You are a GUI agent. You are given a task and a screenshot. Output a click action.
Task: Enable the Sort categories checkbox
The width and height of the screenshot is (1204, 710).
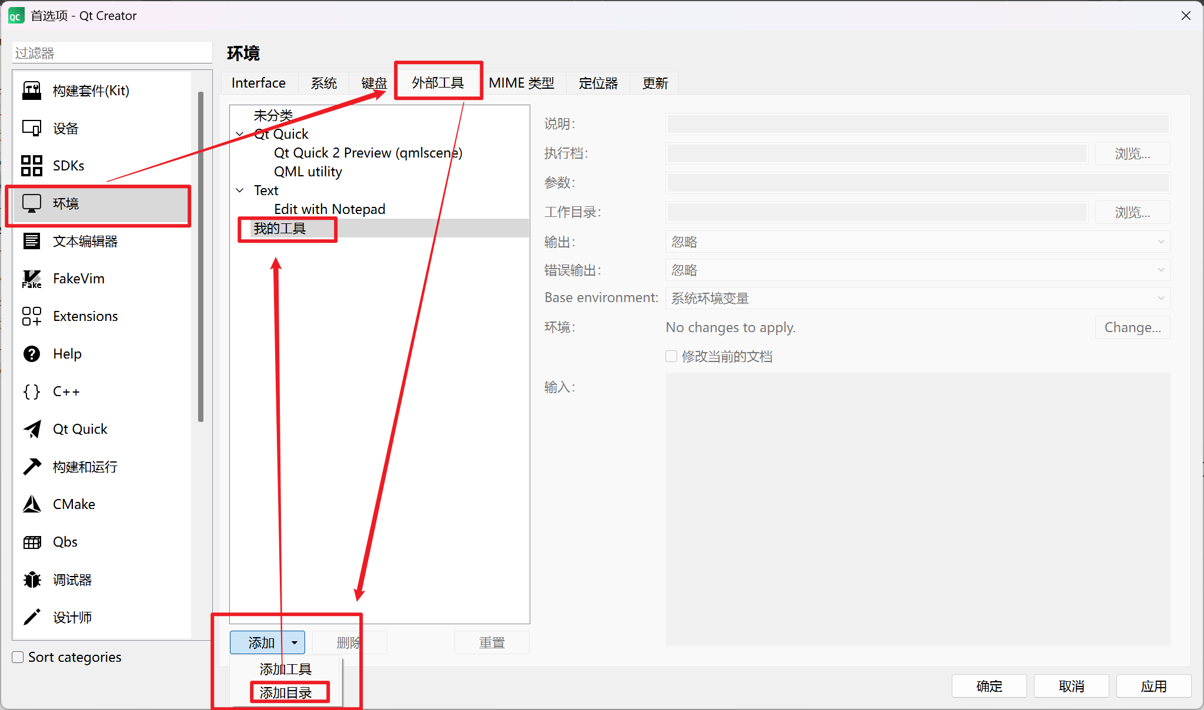click(18, 657)
